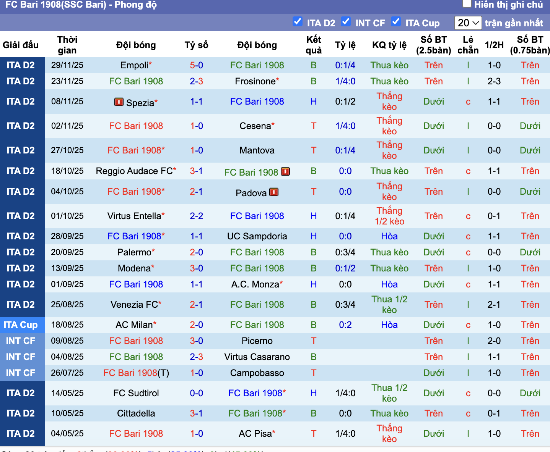Viewport: 550px width, 452px height.
Task: Click FC Bari 1908 away team in Empoli row
Action: click(x=257, y=65)
